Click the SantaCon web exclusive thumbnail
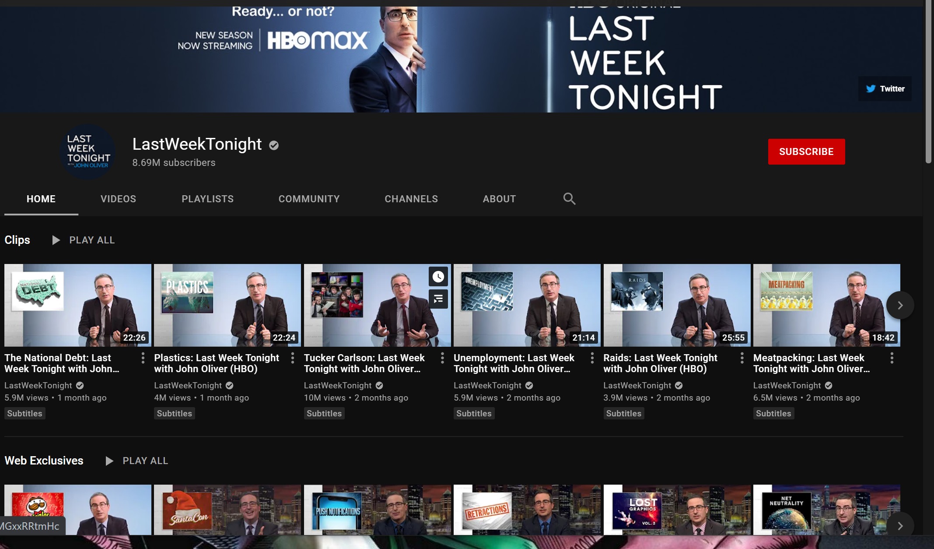Viewport: 934px width, 549px height. tap(227, 510)
